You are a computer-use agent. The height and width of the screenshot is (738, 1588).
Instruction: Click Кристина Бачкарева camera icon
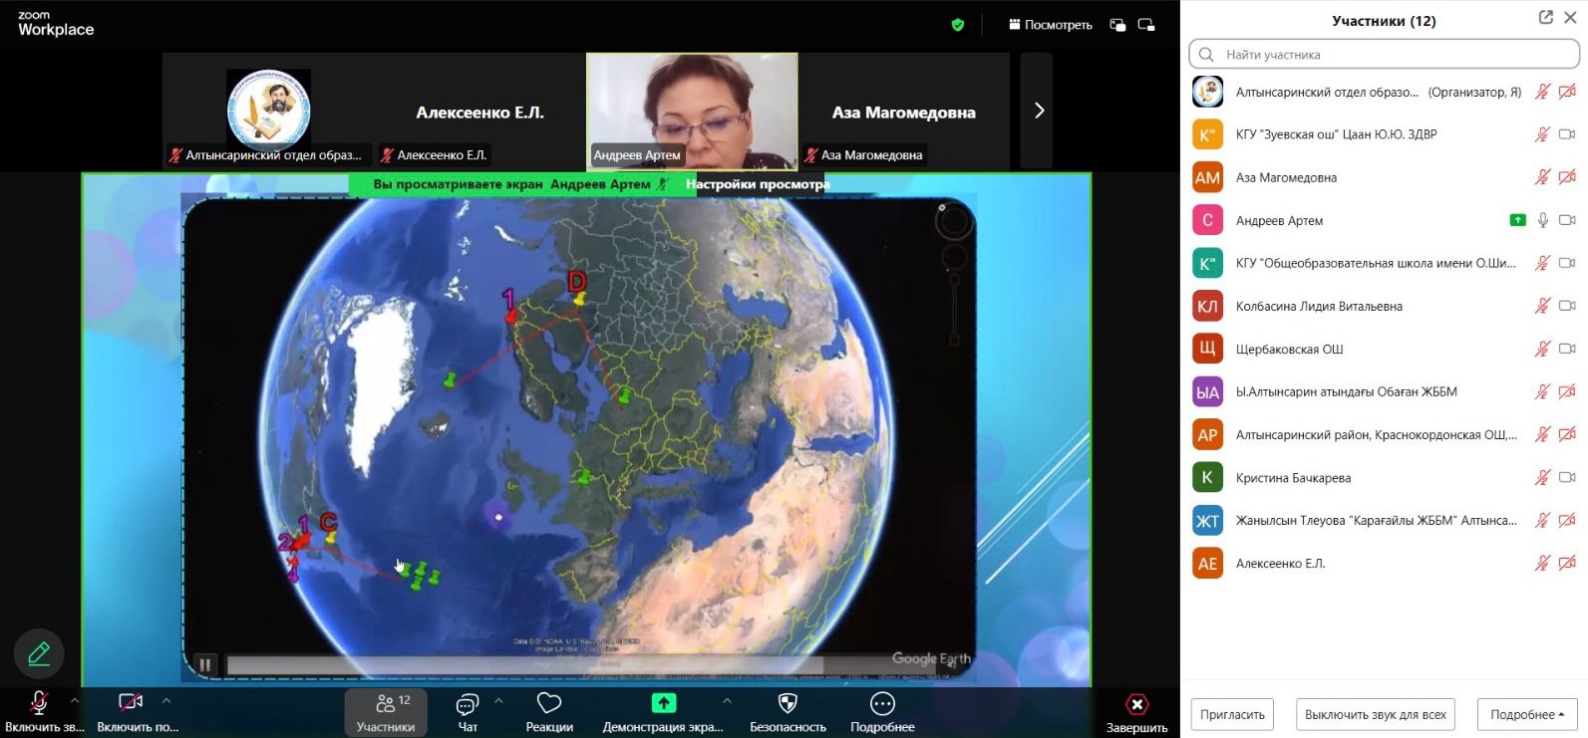(1567, 477)
